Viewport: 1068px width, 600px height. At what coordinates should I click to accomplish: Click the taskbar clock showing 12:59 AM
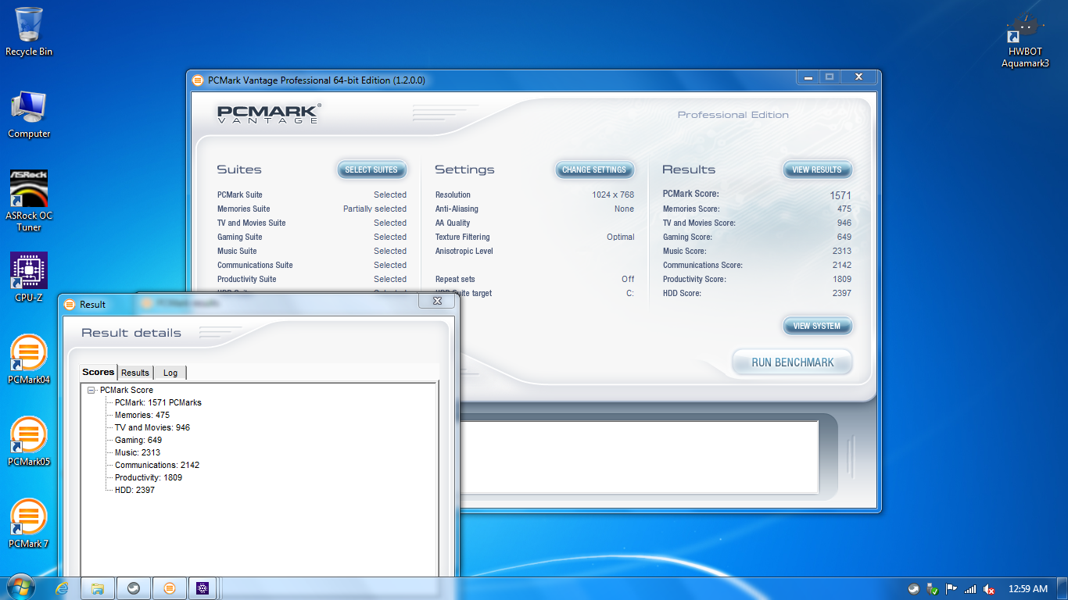point(1028,589)
